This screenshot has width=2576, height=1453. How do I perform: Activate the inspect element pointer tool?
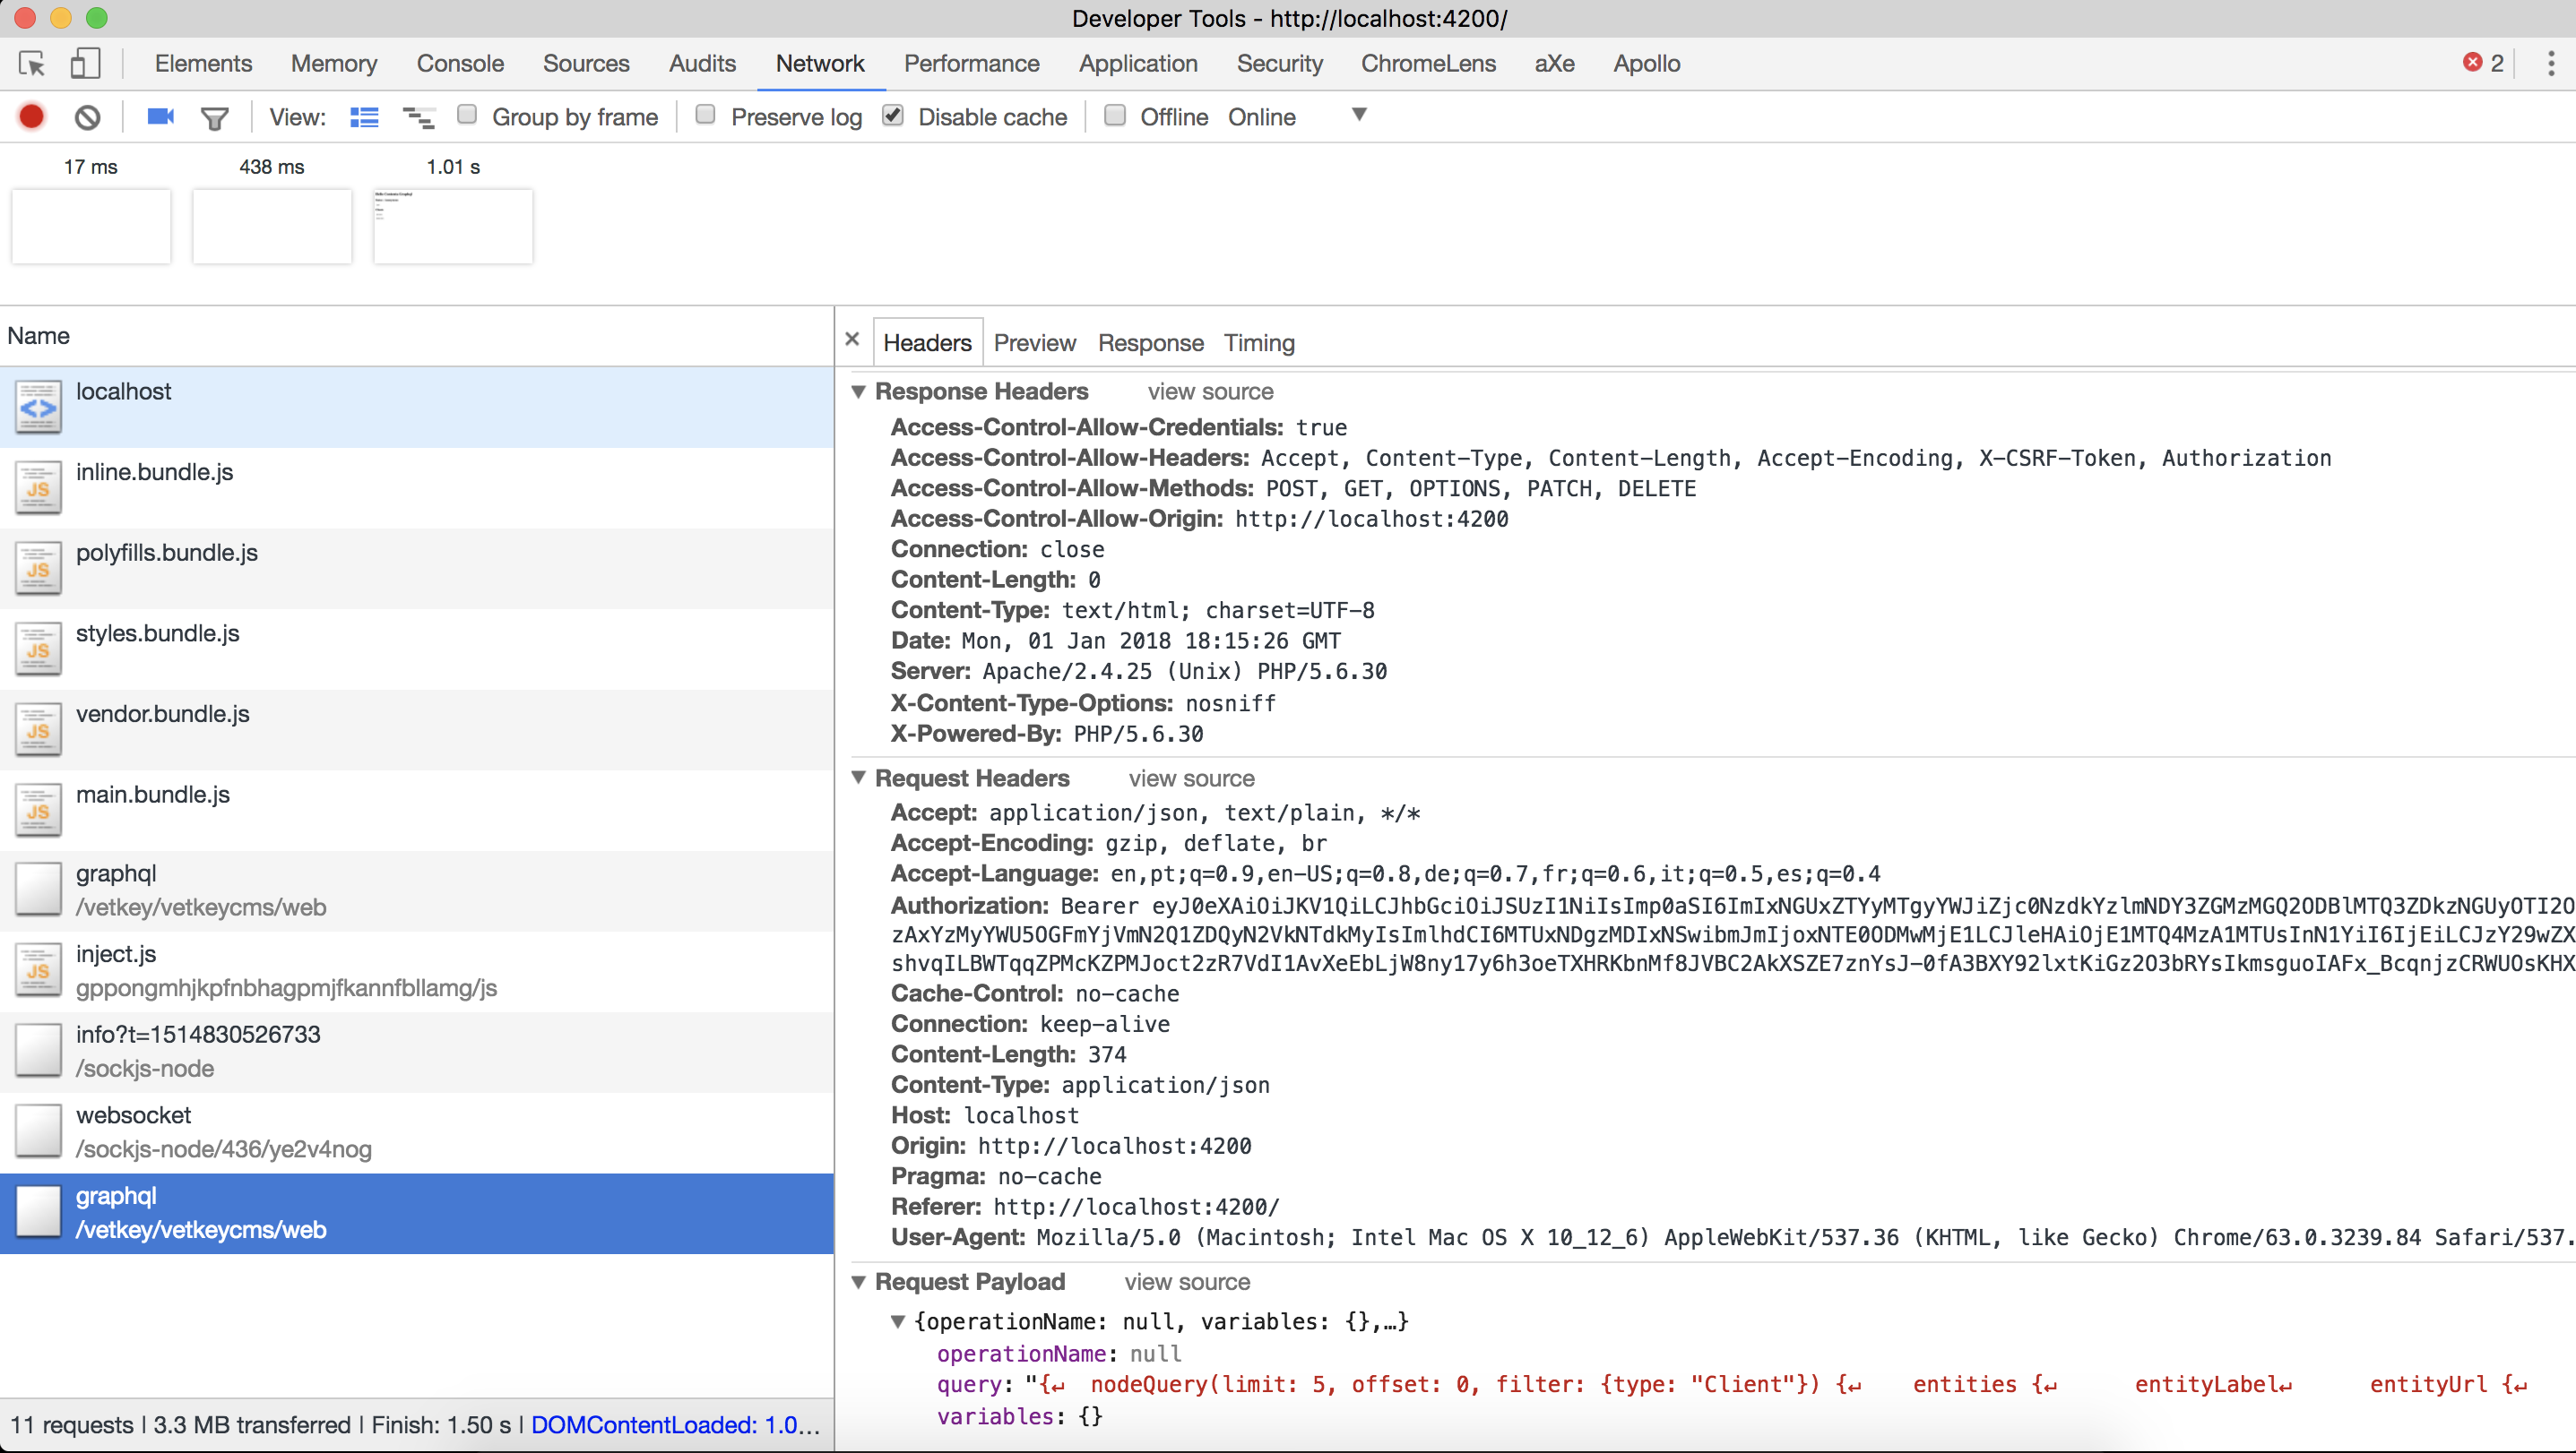32,64
